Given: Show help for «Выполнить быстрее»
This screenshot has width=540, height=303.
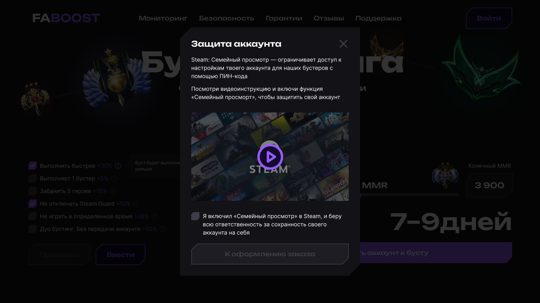Looking at the screenshot, I should pyautogui.click(x=118, y=166).
